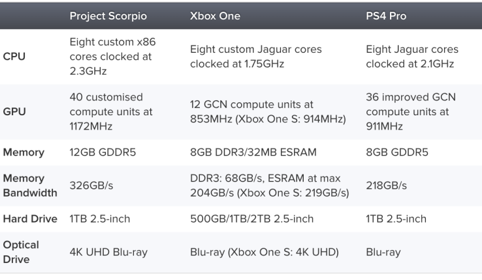Image resolution: width=482 pixels, height=280 pixels.
Task: Click the PS4 Pro column header
Action: [386, 16]
